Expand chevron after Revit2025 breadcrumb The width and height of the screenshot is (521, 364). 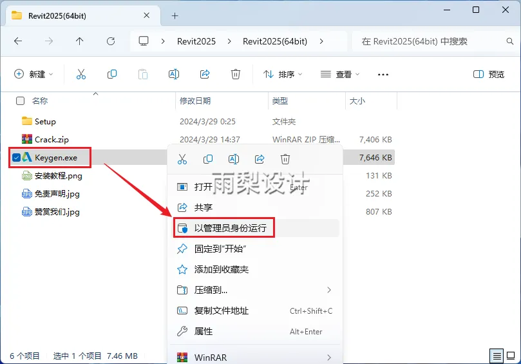pos(229,41)
